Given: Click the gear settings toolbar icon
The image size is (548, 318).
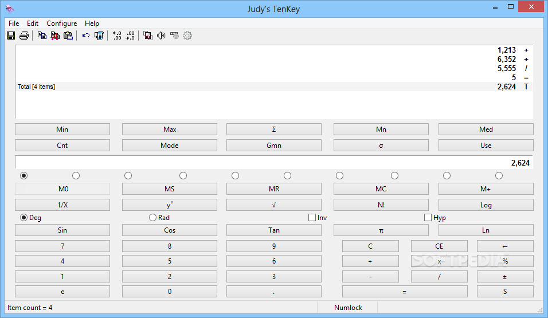Looking at the screenshot, I should 187,36.
